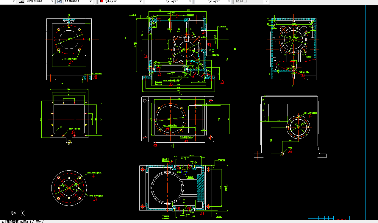This screenshot has width=378, height=223.
Task: Click the table style icon beside Standard
Action: coord(59,1)
